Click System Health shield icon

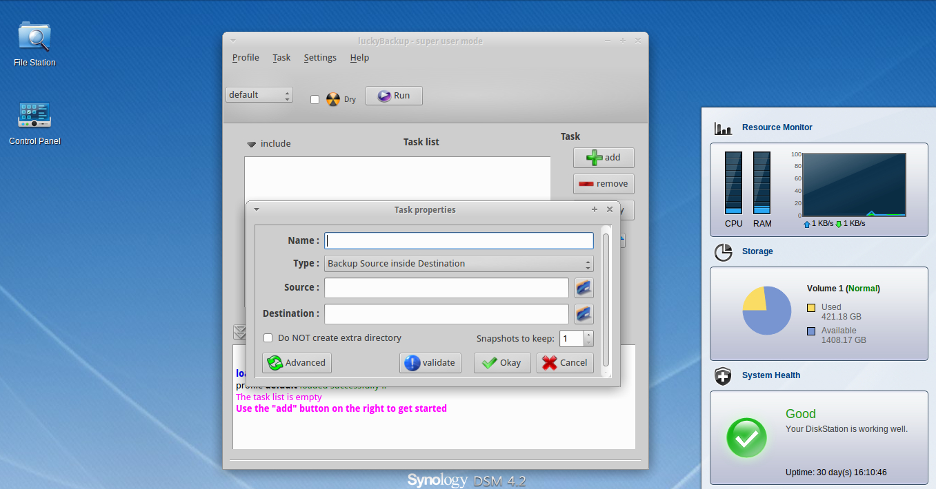[723, 376]
